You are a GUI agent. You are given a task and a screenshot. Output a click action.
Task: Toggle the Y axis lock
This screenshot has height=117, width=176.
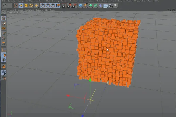pyautogui.click(x=48, y=5)
